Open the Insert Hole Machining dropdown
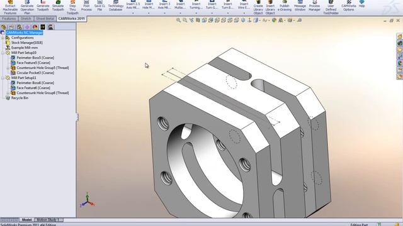 [149, 13]
